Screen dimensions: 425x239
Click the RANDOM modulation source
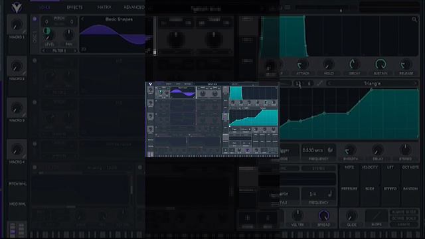tap(410, 189)
